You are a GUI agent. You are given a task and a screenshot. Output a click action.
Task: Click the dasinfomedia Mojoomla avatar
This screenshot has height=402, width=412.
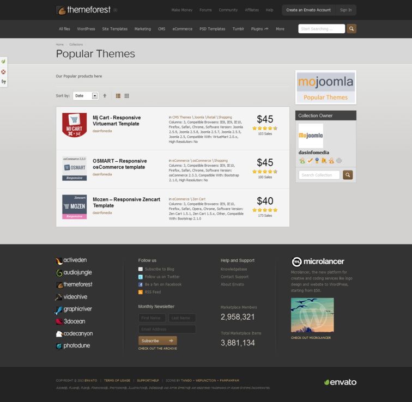311,136
